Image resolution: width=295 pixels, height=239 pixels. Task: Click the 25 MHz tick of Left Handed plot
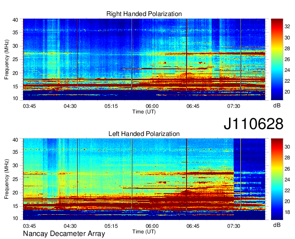click(x=15, y=179)
